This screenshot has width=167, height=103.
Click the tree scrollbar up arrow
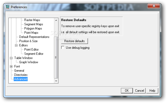[x=56, y=20]
